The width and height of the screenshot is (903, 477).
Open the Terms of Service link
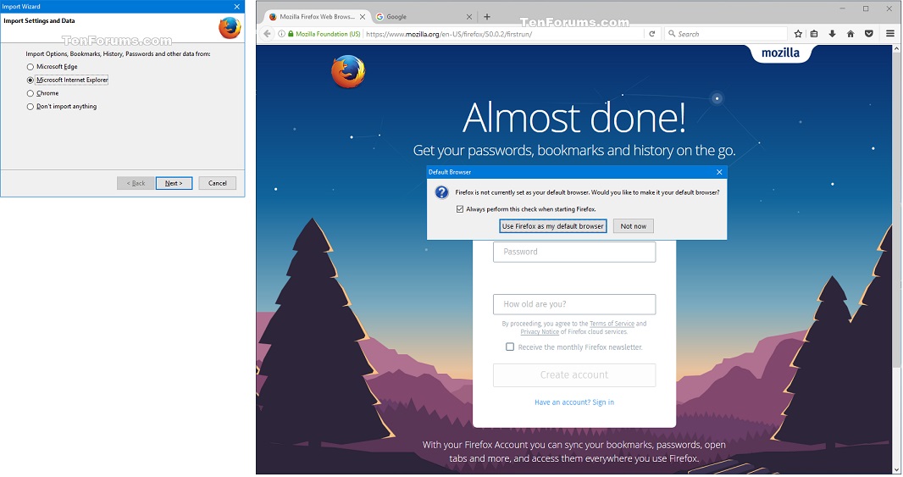(x=612, y=324)
